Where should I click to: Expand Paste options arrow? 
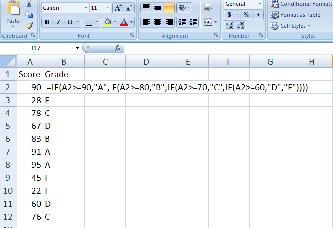[13, 27]
